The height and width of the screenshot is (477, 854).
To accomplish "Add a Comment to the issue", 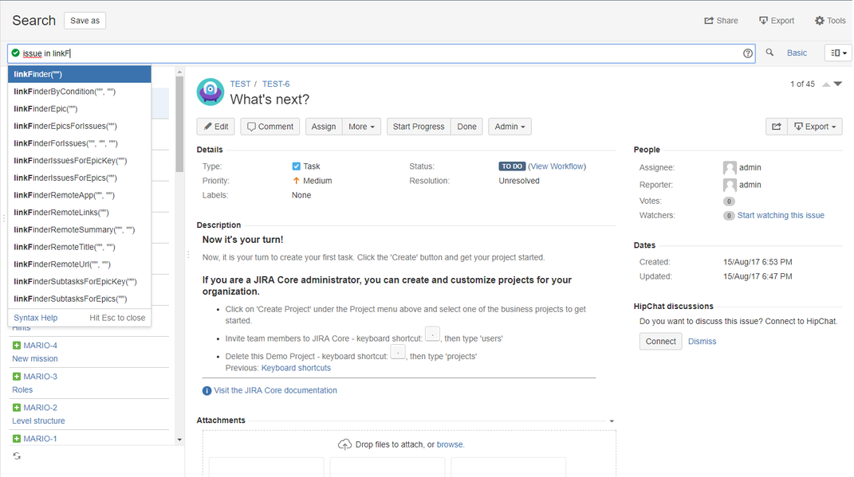I will (270, 127).
